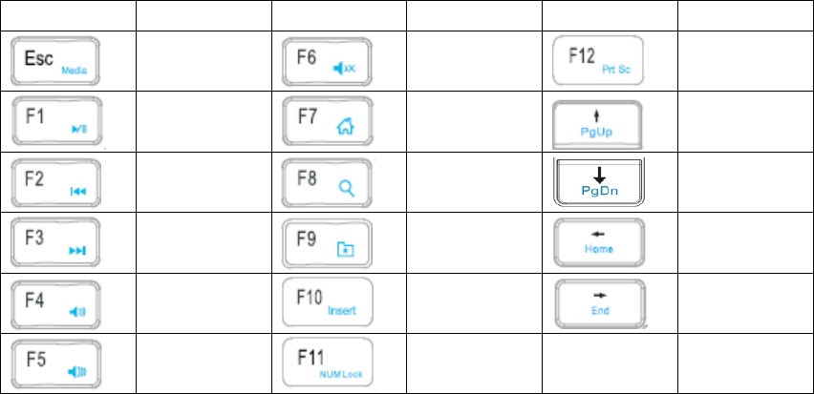Click the Esc Media key
The height and width of the screenshot is (394, 814).
(55, 61)
